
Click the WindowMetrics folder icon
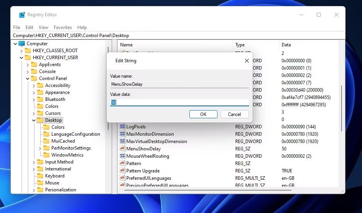tap(46, 155)
